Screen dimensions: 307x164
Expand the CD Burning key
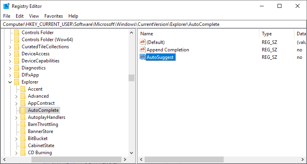tap(16, 153)
